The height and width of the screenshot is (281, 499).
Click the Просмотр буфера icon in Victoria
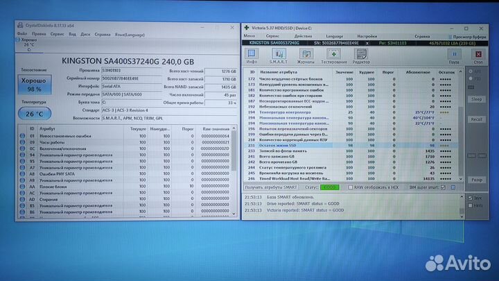(450, 37)
